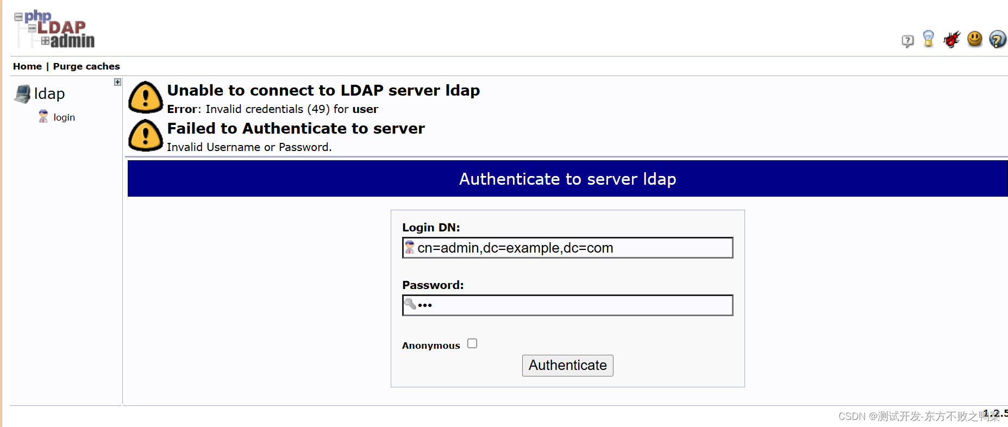Image resolution: width=1008 pixels, height=427 pixels.
Task: Click 'Invalid credentials (49) for user' error text
Action: point(292,109)
